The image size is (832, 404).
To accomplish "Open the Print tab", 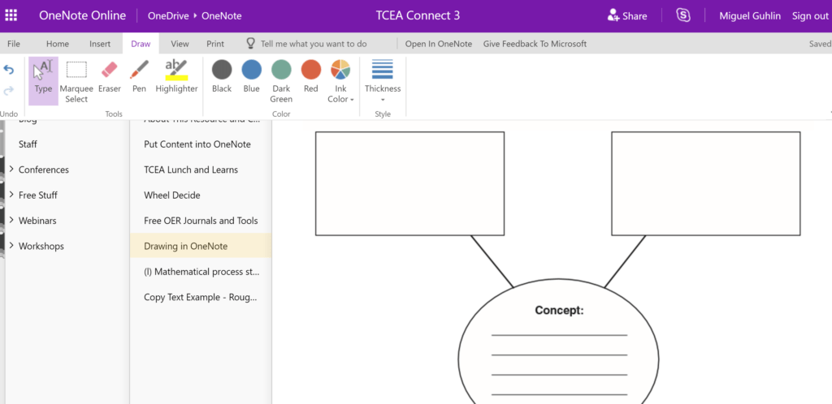I will (214, 44).
